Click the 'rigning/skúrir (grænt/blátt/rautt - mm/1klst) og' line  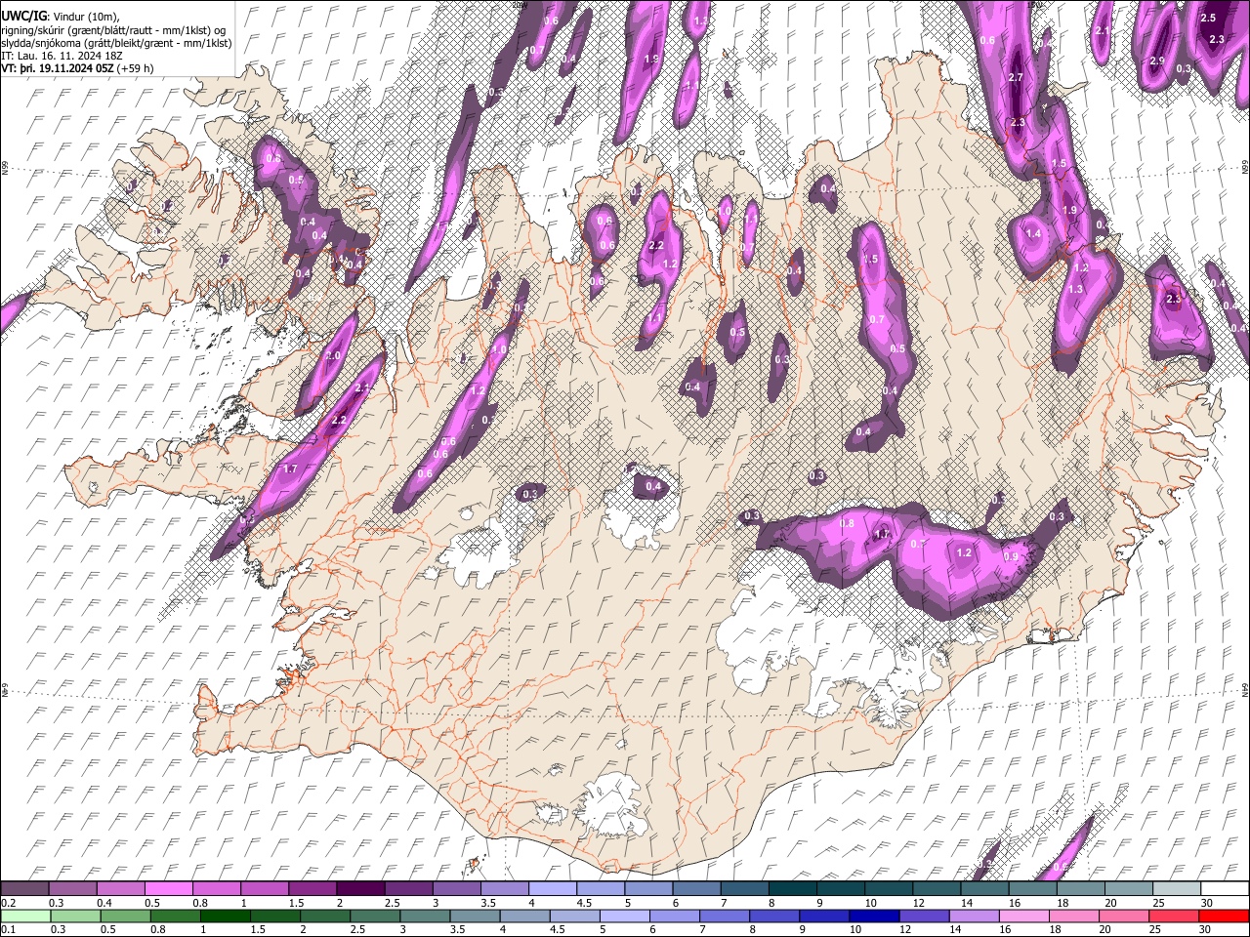[x=113, y=30]
